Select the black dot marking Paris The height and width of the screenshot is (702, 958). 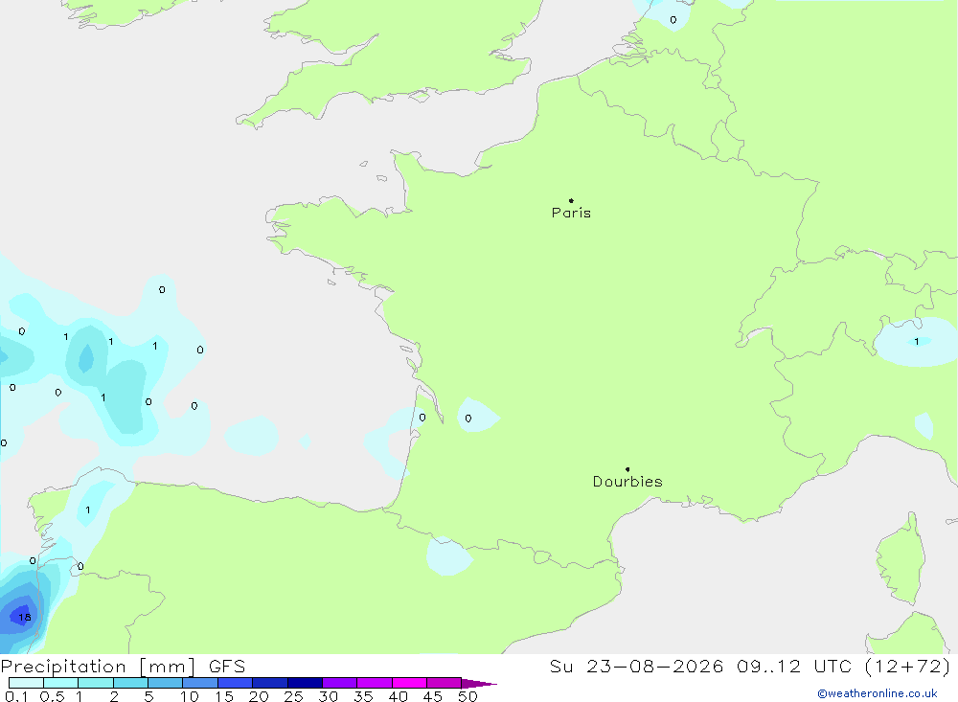(571, 200)
